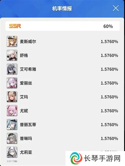The height and width of the screenshot is (166, 125).
Task: Click the 60% SSR rate value
Action: [x=108, y=26]
